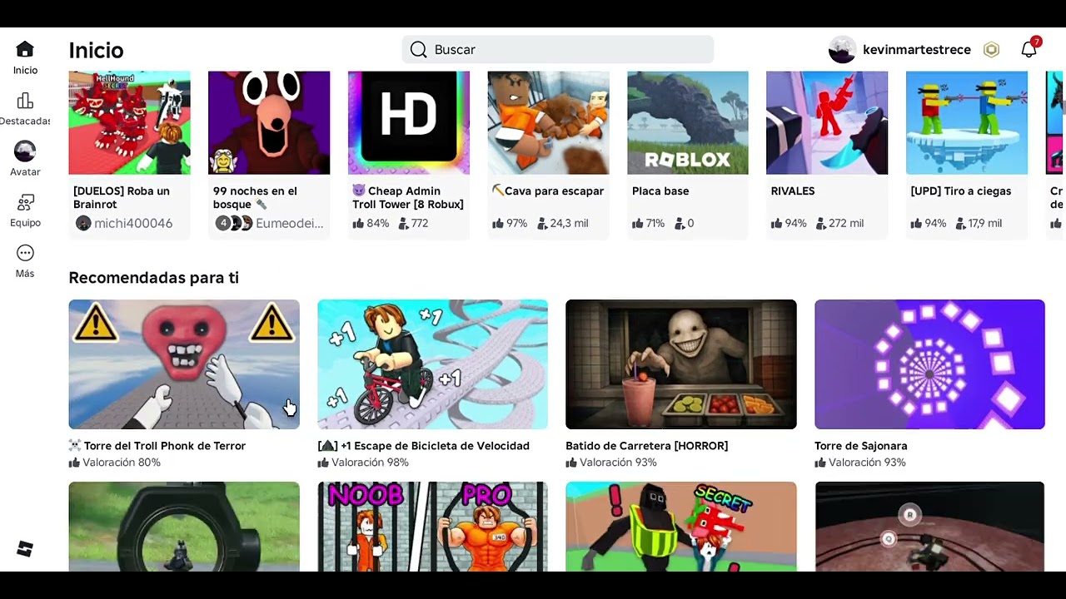Click Valoración 98% rating text
This screenshot has height=599, width=1066.
pyautogui.click(x=370, y=463)
